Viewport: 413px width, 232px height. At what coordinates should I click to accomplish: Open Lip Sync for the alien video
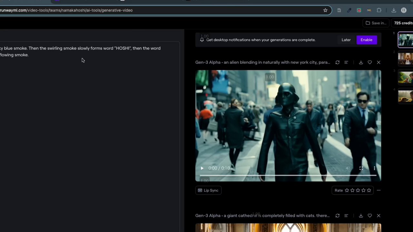click(208, 190)
